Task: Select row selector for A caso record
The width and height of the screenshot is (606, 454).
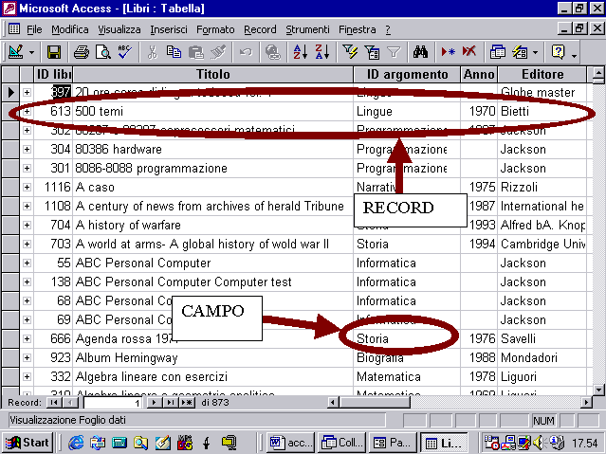Action: [x=10, y=187]
